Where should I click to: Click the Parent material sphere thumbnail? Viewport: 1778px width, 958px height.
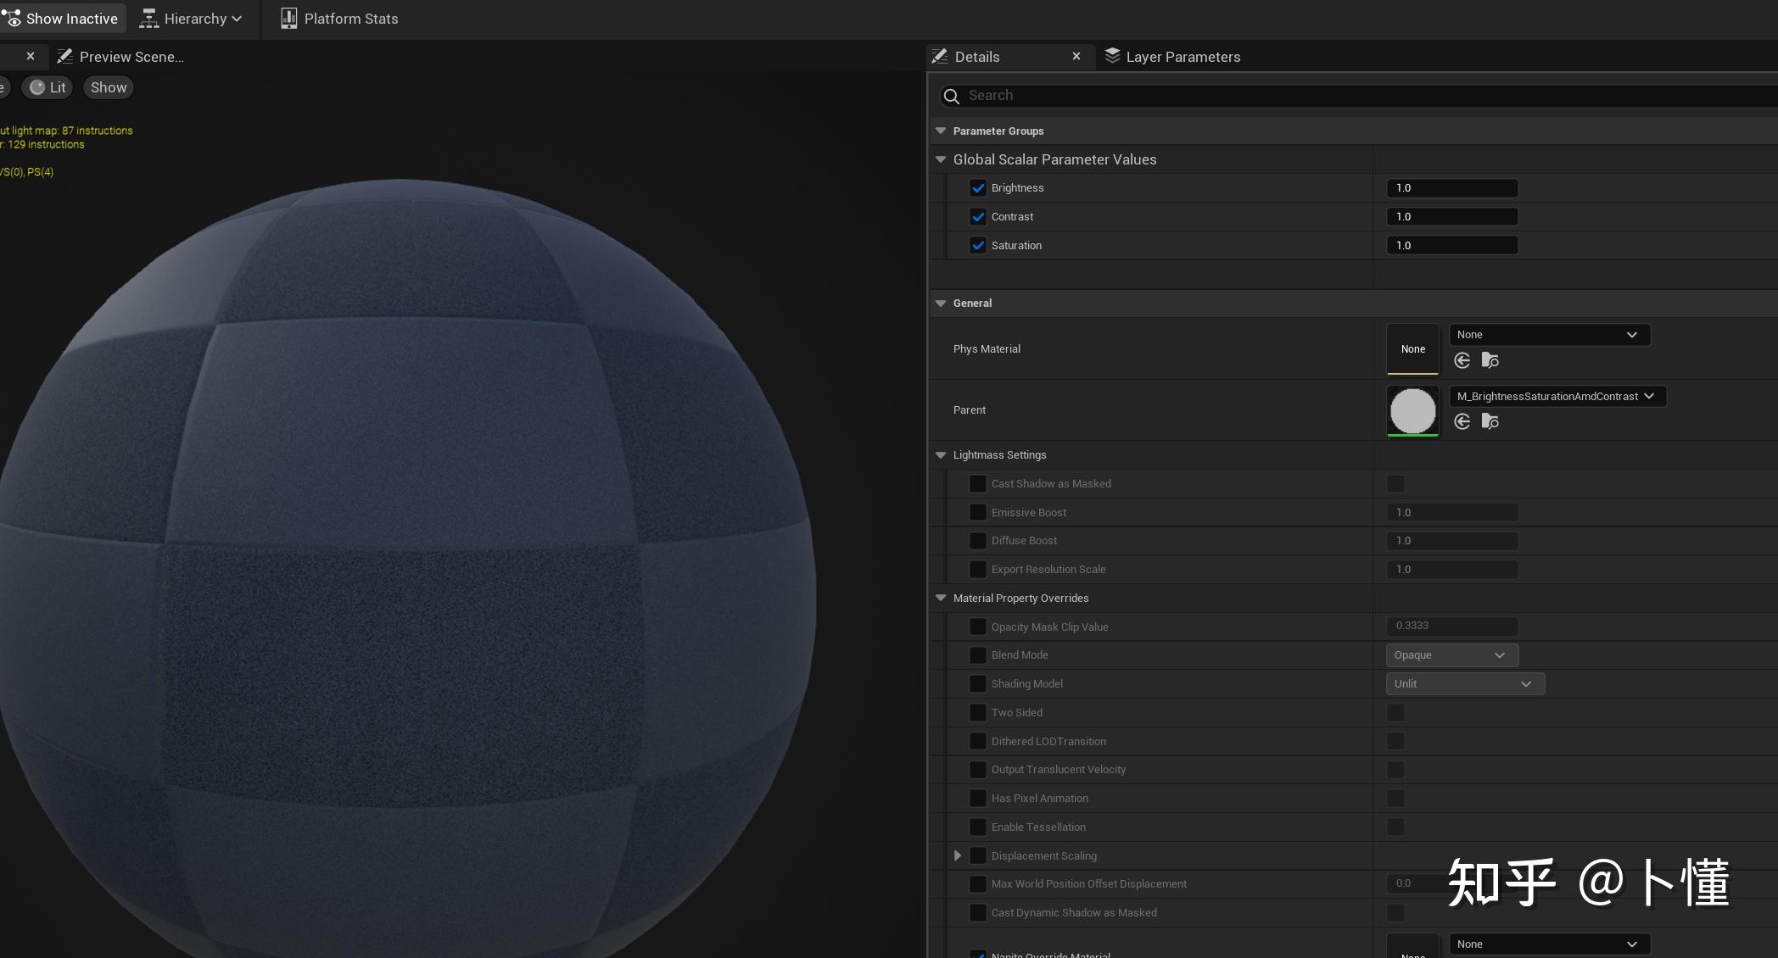coord(1412,410)
